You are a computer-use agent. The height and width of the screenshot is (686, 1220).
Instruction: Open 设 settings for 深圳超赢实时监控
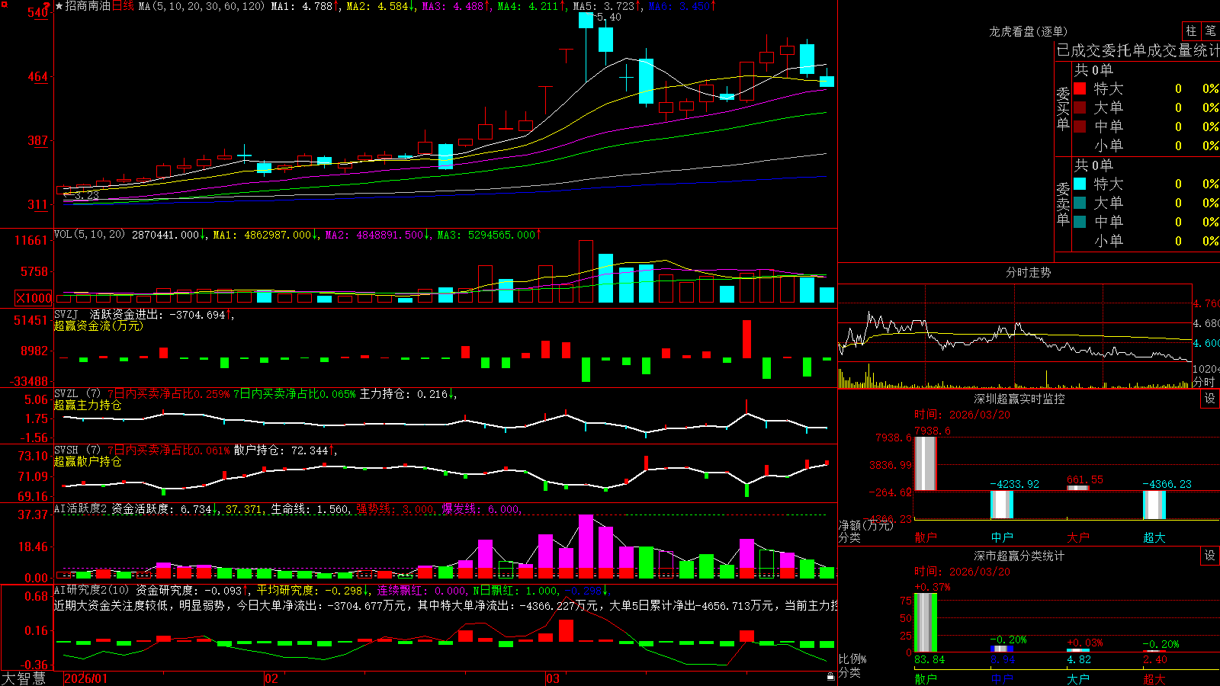point(1209,399)
